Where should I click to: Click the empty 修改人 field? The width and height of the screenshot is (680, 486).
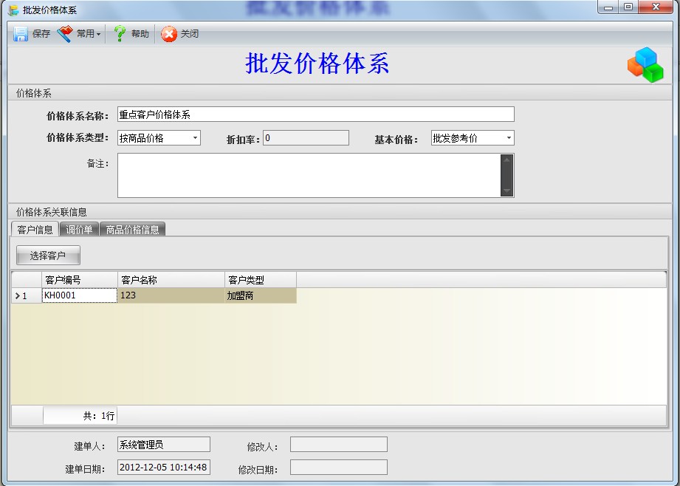(339, 445)
